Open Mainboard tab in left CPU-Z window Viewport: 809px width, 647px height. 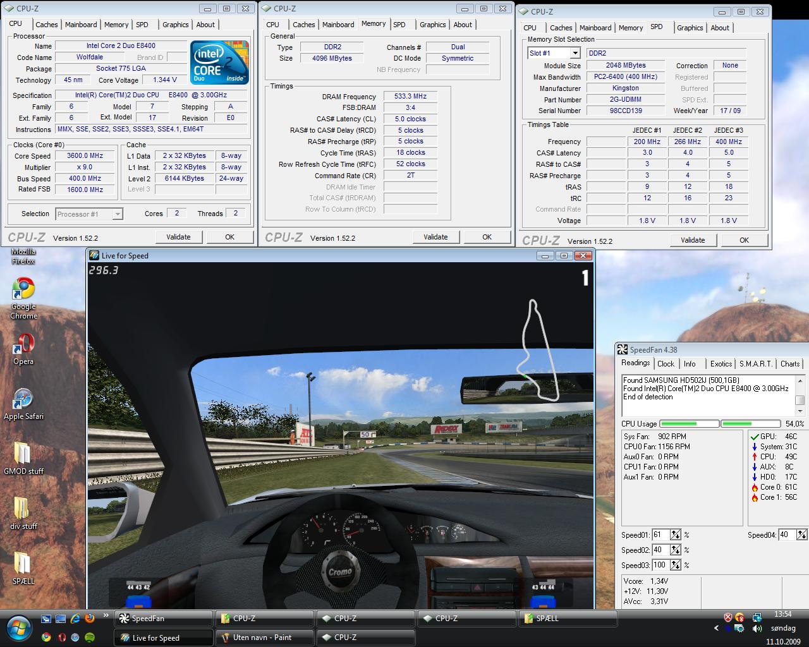(x=81, y=25)
